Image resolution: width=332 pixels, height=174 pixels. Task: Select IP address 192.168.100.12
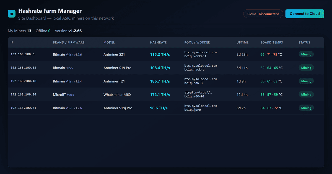24,68
